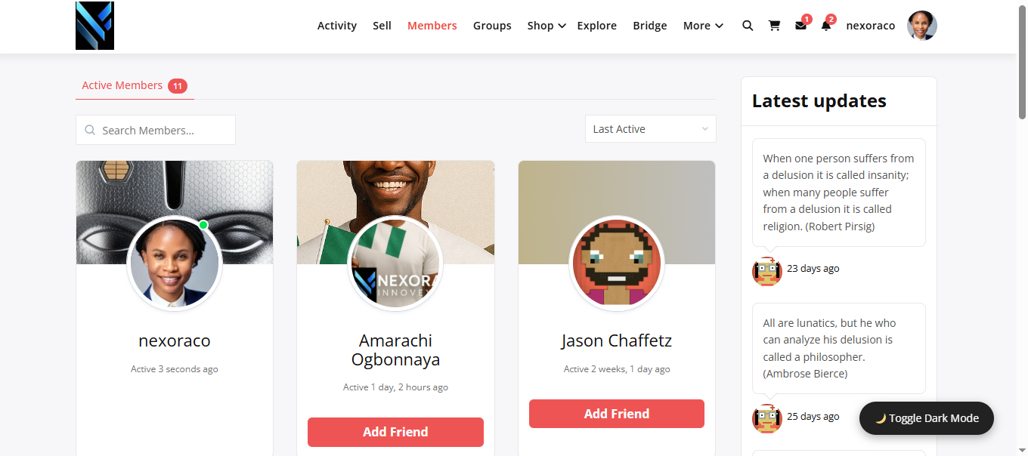Viewport: 1028px width, 456px height.
Task: Open the Activity menu item
Action: [336, 26]
